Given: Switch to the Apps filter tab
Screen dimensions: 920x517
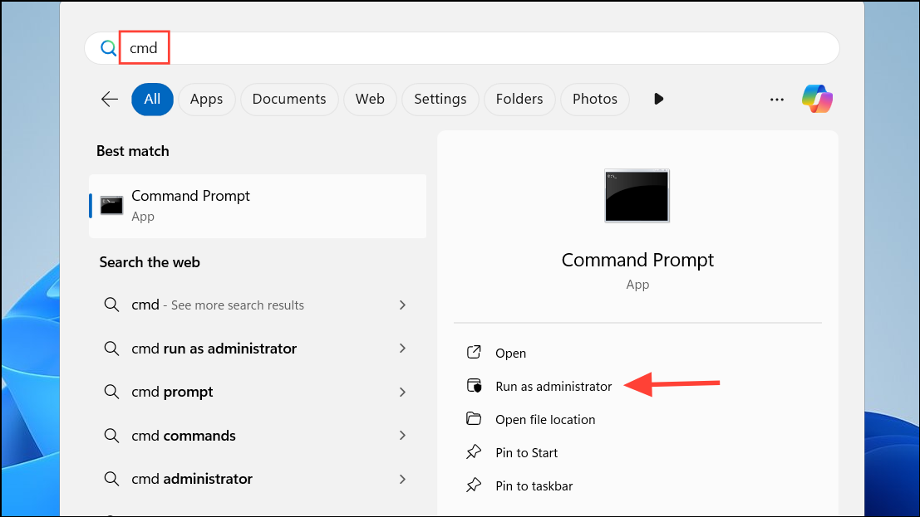Looking at the screenshot, I should click(207, 99).
